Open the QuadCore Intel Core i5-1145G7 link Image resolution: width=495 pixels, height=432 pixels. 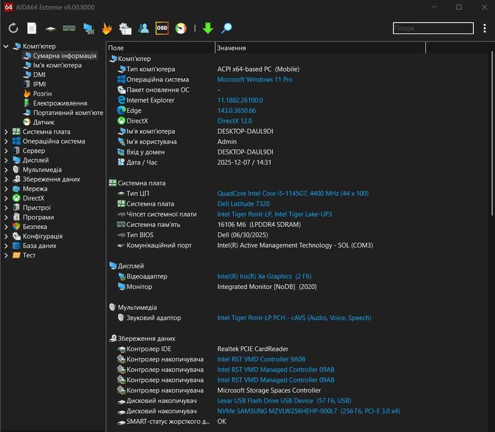point(293,194)
